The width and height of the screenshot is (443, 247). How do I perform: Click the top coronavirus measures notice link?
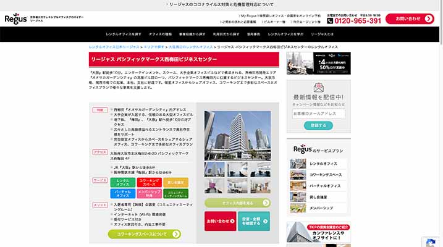(220, 4)
